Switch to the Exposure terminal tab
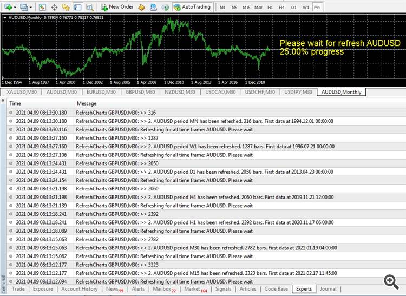The height and width of the screenshot is (296, 406). click(x=43, y=289)
